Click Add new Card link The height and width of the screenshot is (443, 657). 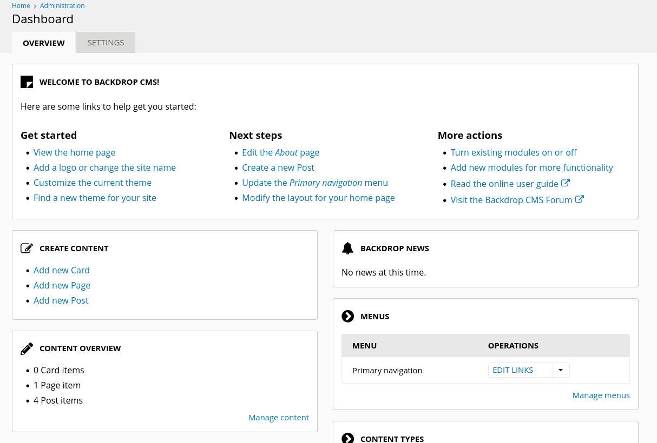(x=61, y=270)
